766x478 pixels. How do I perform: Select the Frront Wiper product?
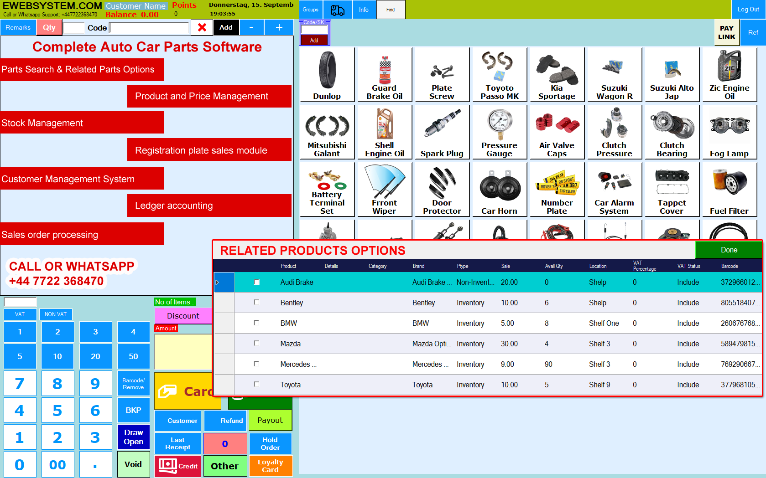pyautogui.click(x=385, y=189)
